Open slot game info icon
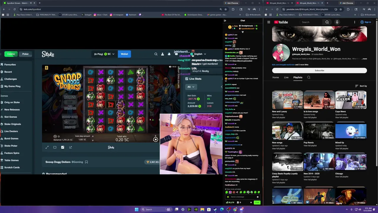The image size is (378, 213). (x=55, y=136)
